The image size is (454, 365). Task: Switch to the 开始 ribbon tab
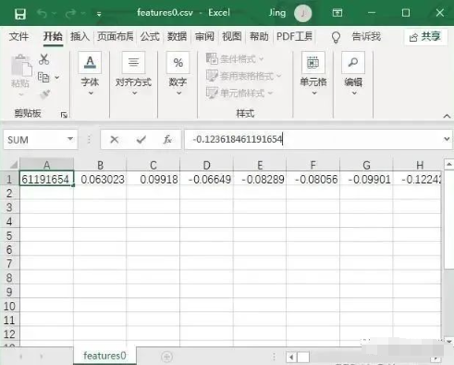pos(53,36)
